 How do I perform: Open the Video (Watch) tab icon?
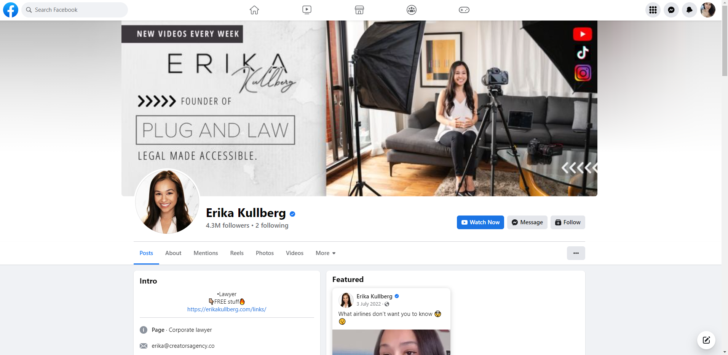(x=307, y=10)
